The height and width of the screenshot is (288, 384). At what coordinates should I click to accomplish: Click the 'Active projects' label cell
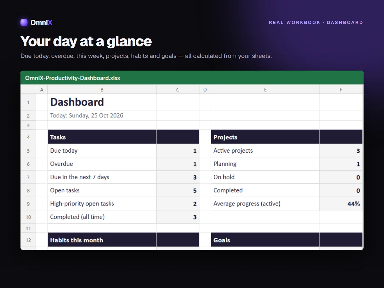pos(265,151)
